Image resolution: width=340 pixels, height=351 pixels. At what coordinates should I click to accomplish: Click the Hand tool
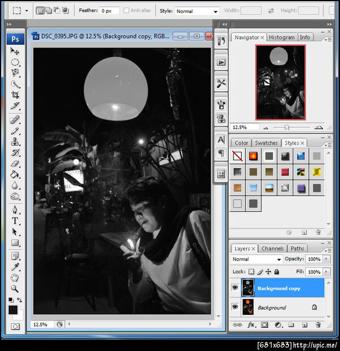click(15, 277)
